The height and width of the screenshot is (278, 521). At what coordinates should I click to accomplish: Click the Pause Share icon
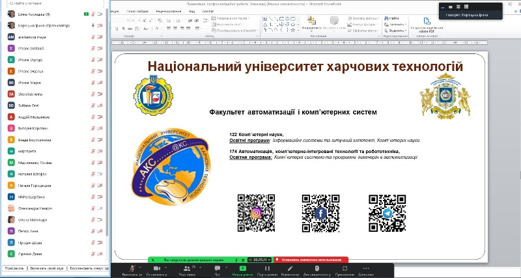coord(266,268)
